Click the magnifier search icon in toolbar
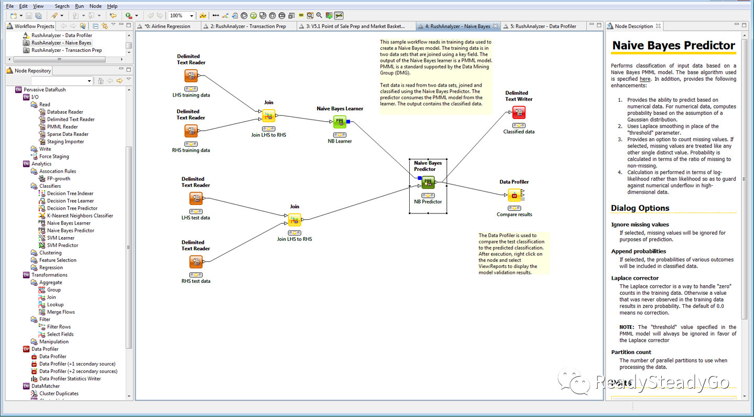 (320, 16)
